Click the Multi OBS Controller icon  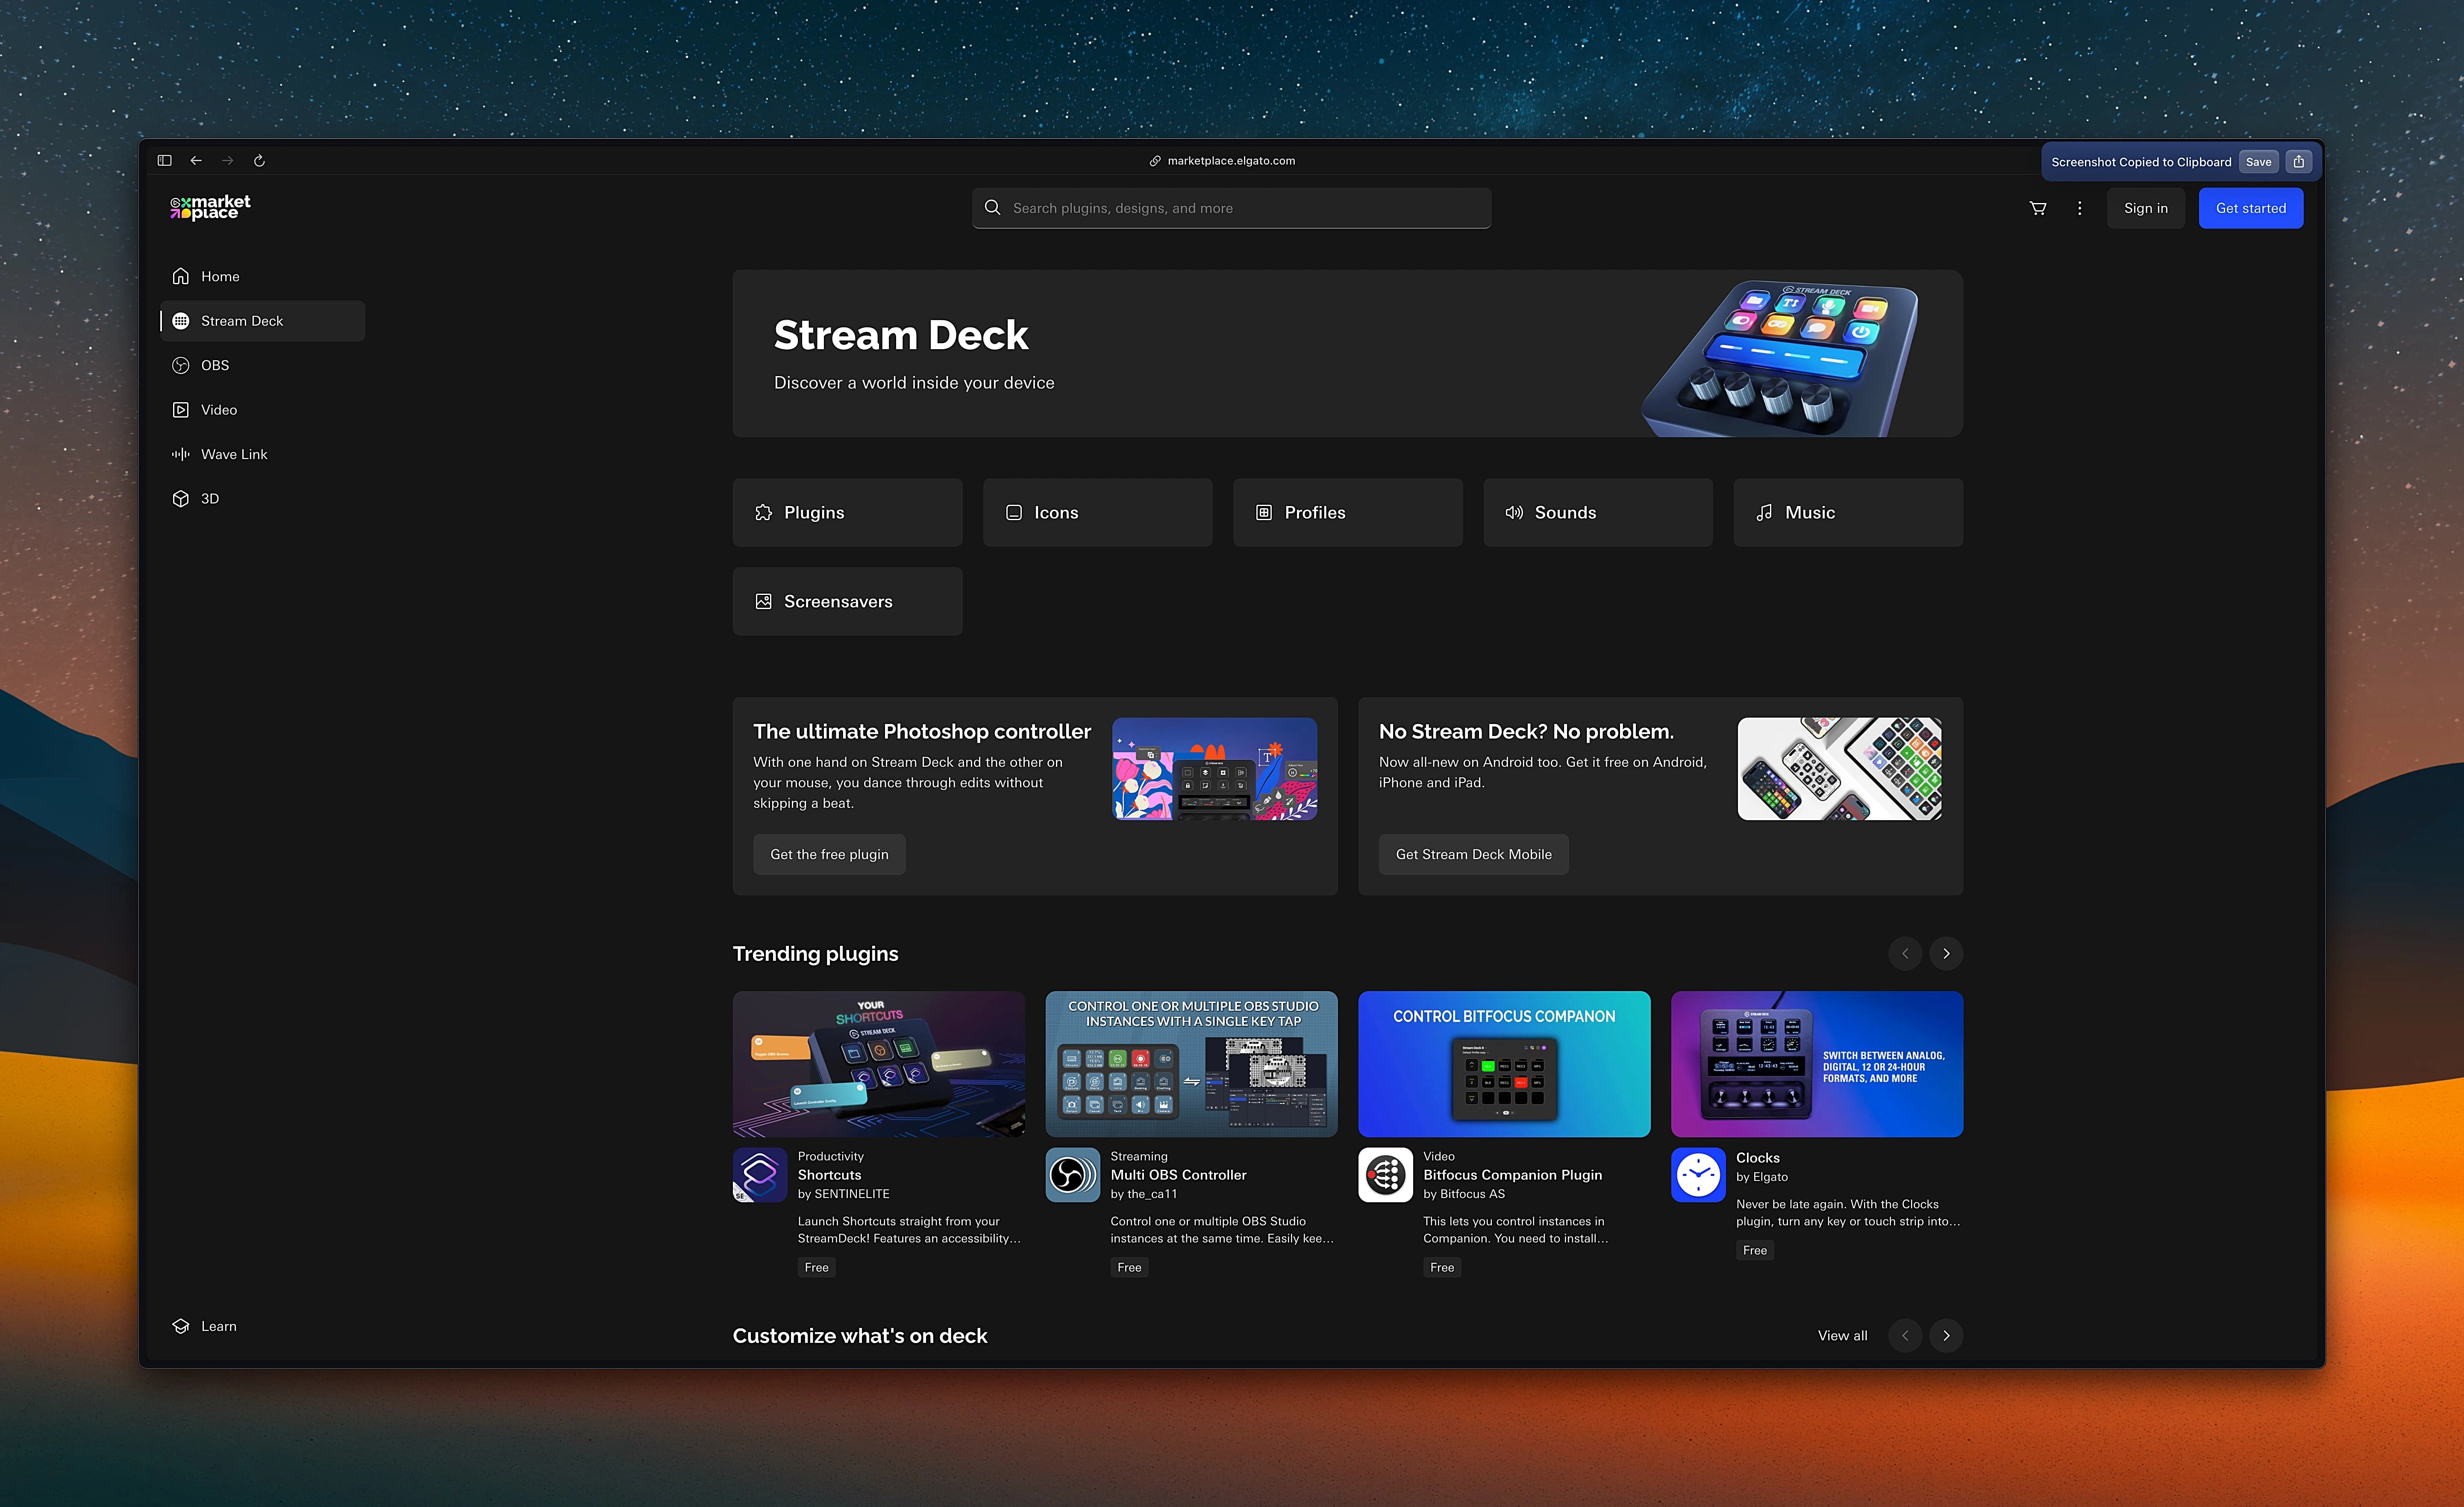click(x=1072, y=1174)
